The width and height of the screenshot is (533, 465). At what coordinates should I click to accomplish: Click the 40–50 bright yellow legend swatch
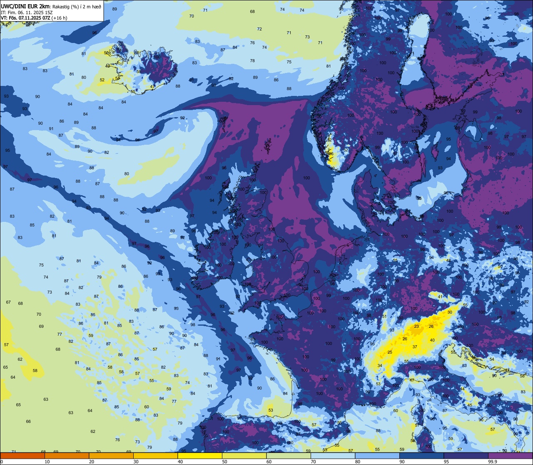(x=200, y=456)
